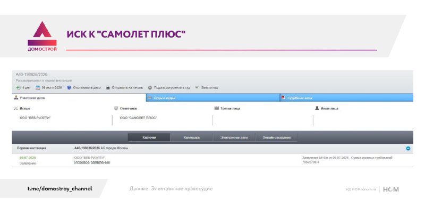This screenshot has height=210, width=425.
Task: Click the green back arrow icon
Action: pos(18,88)
